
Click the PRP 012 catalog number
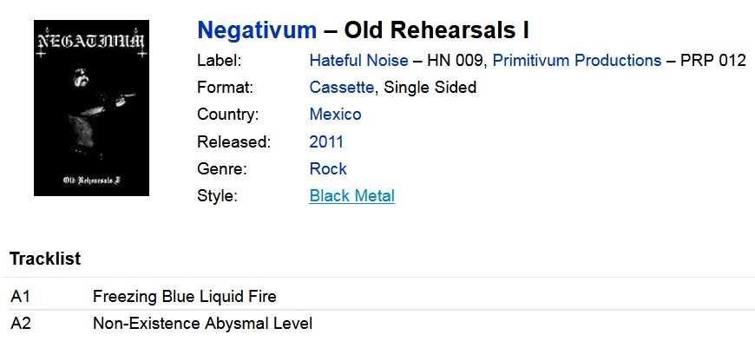[713, 61]
